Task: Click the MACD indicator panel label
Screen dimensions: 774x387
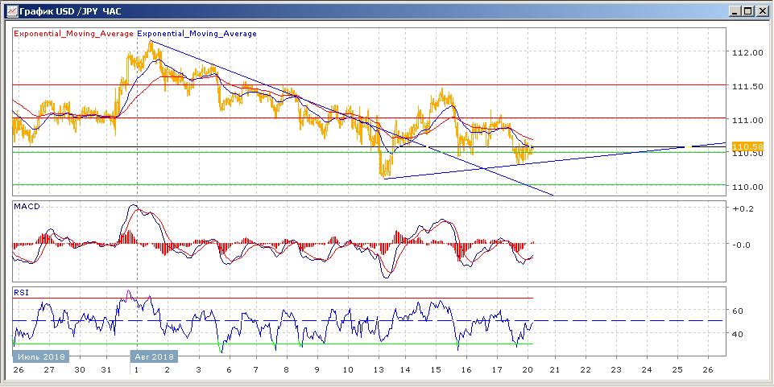Action: 27,207
